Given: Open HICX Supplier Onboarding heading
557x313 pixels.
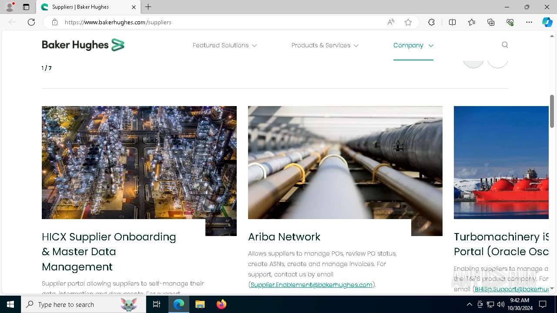Looking at the screenshot, I should pos(109,252).
